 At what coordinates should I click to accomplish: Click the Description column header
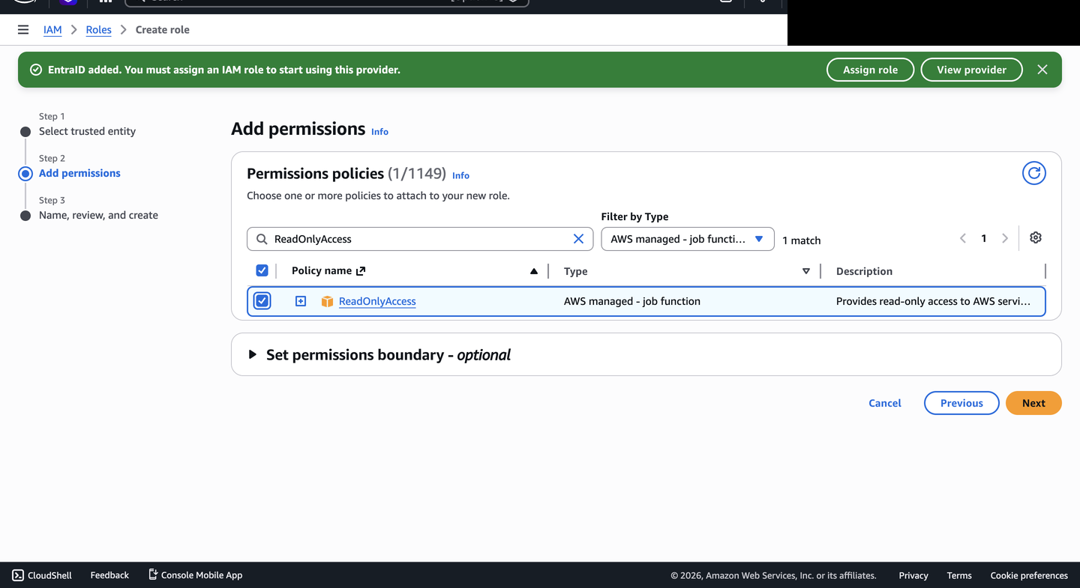click(x=864, y=271)
